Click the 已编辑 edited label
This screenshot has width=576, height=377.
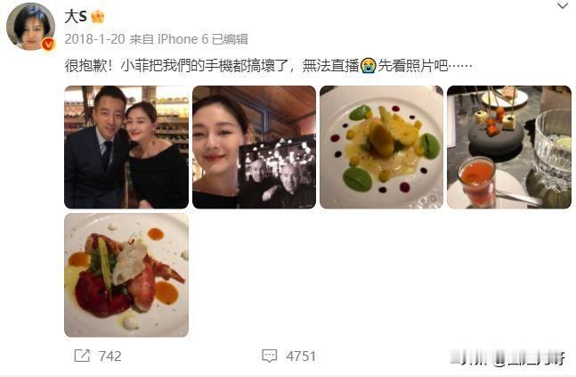(230, 39)
